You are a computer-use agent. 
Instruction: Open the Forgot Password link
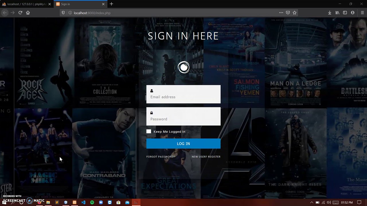tap(161, 157)
